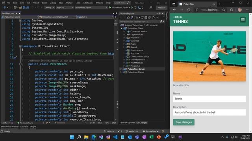The image size is (252, 141).
Task: Click the tennis player image
Action: coord(209,56)
